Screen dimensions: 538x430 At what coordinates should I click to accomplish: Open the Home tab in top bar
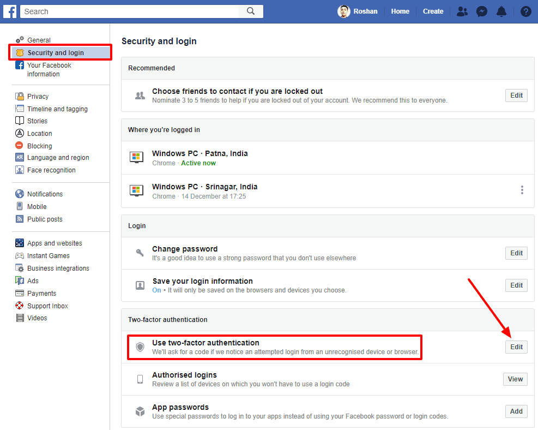click(400, 11)
